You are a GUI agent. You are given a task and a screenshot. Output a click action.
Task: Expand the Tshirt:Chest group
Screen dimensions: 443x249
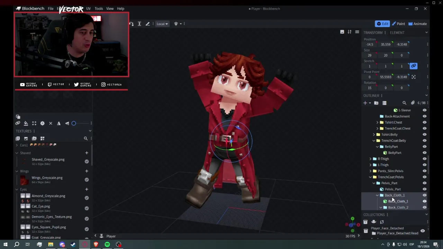[377, 122]
